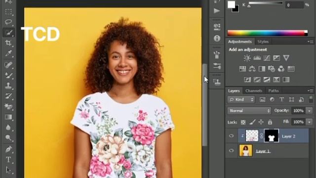The image size is (316, 178).
Task: Add Selective Color adjustment
Action: [x=276, y=80]
